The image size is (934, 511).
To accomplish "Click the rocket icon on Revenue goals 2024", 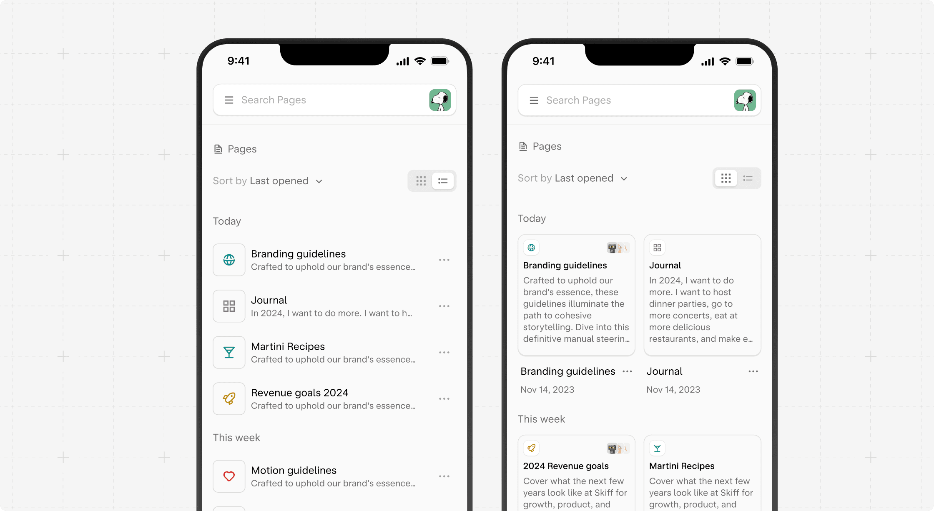I will [228, 398].
